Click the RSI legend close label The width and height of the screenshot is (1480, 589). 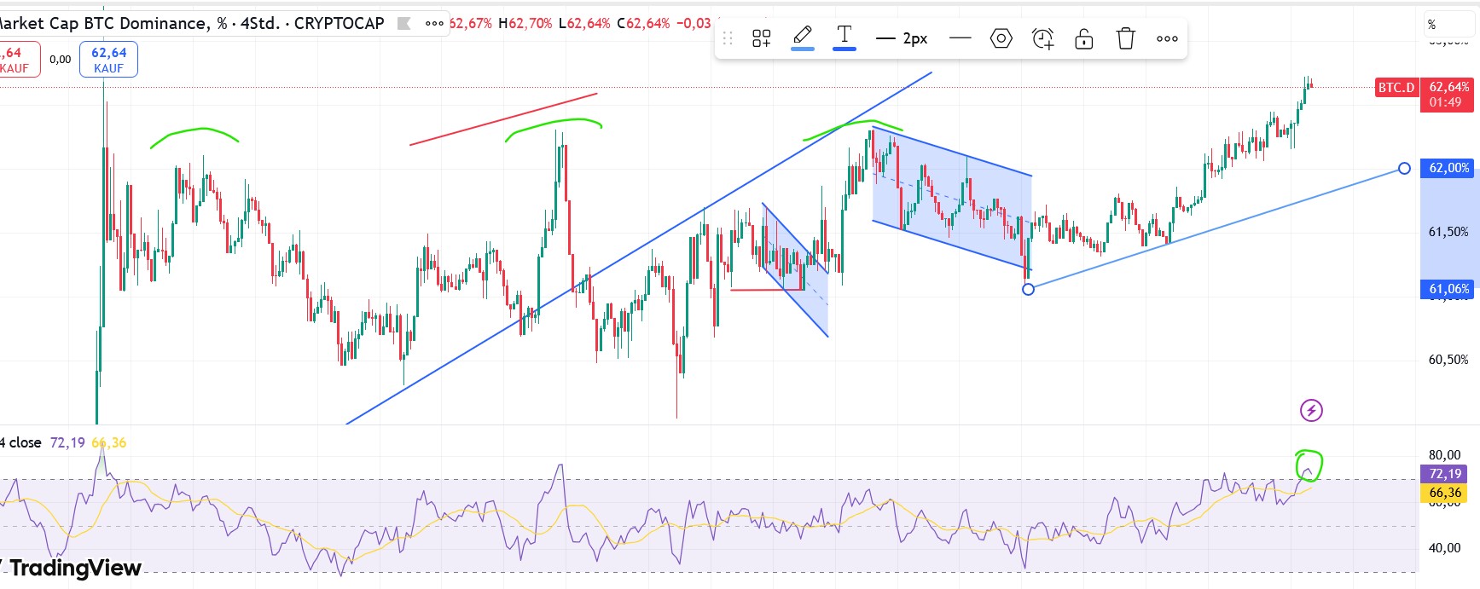[20, 442]
